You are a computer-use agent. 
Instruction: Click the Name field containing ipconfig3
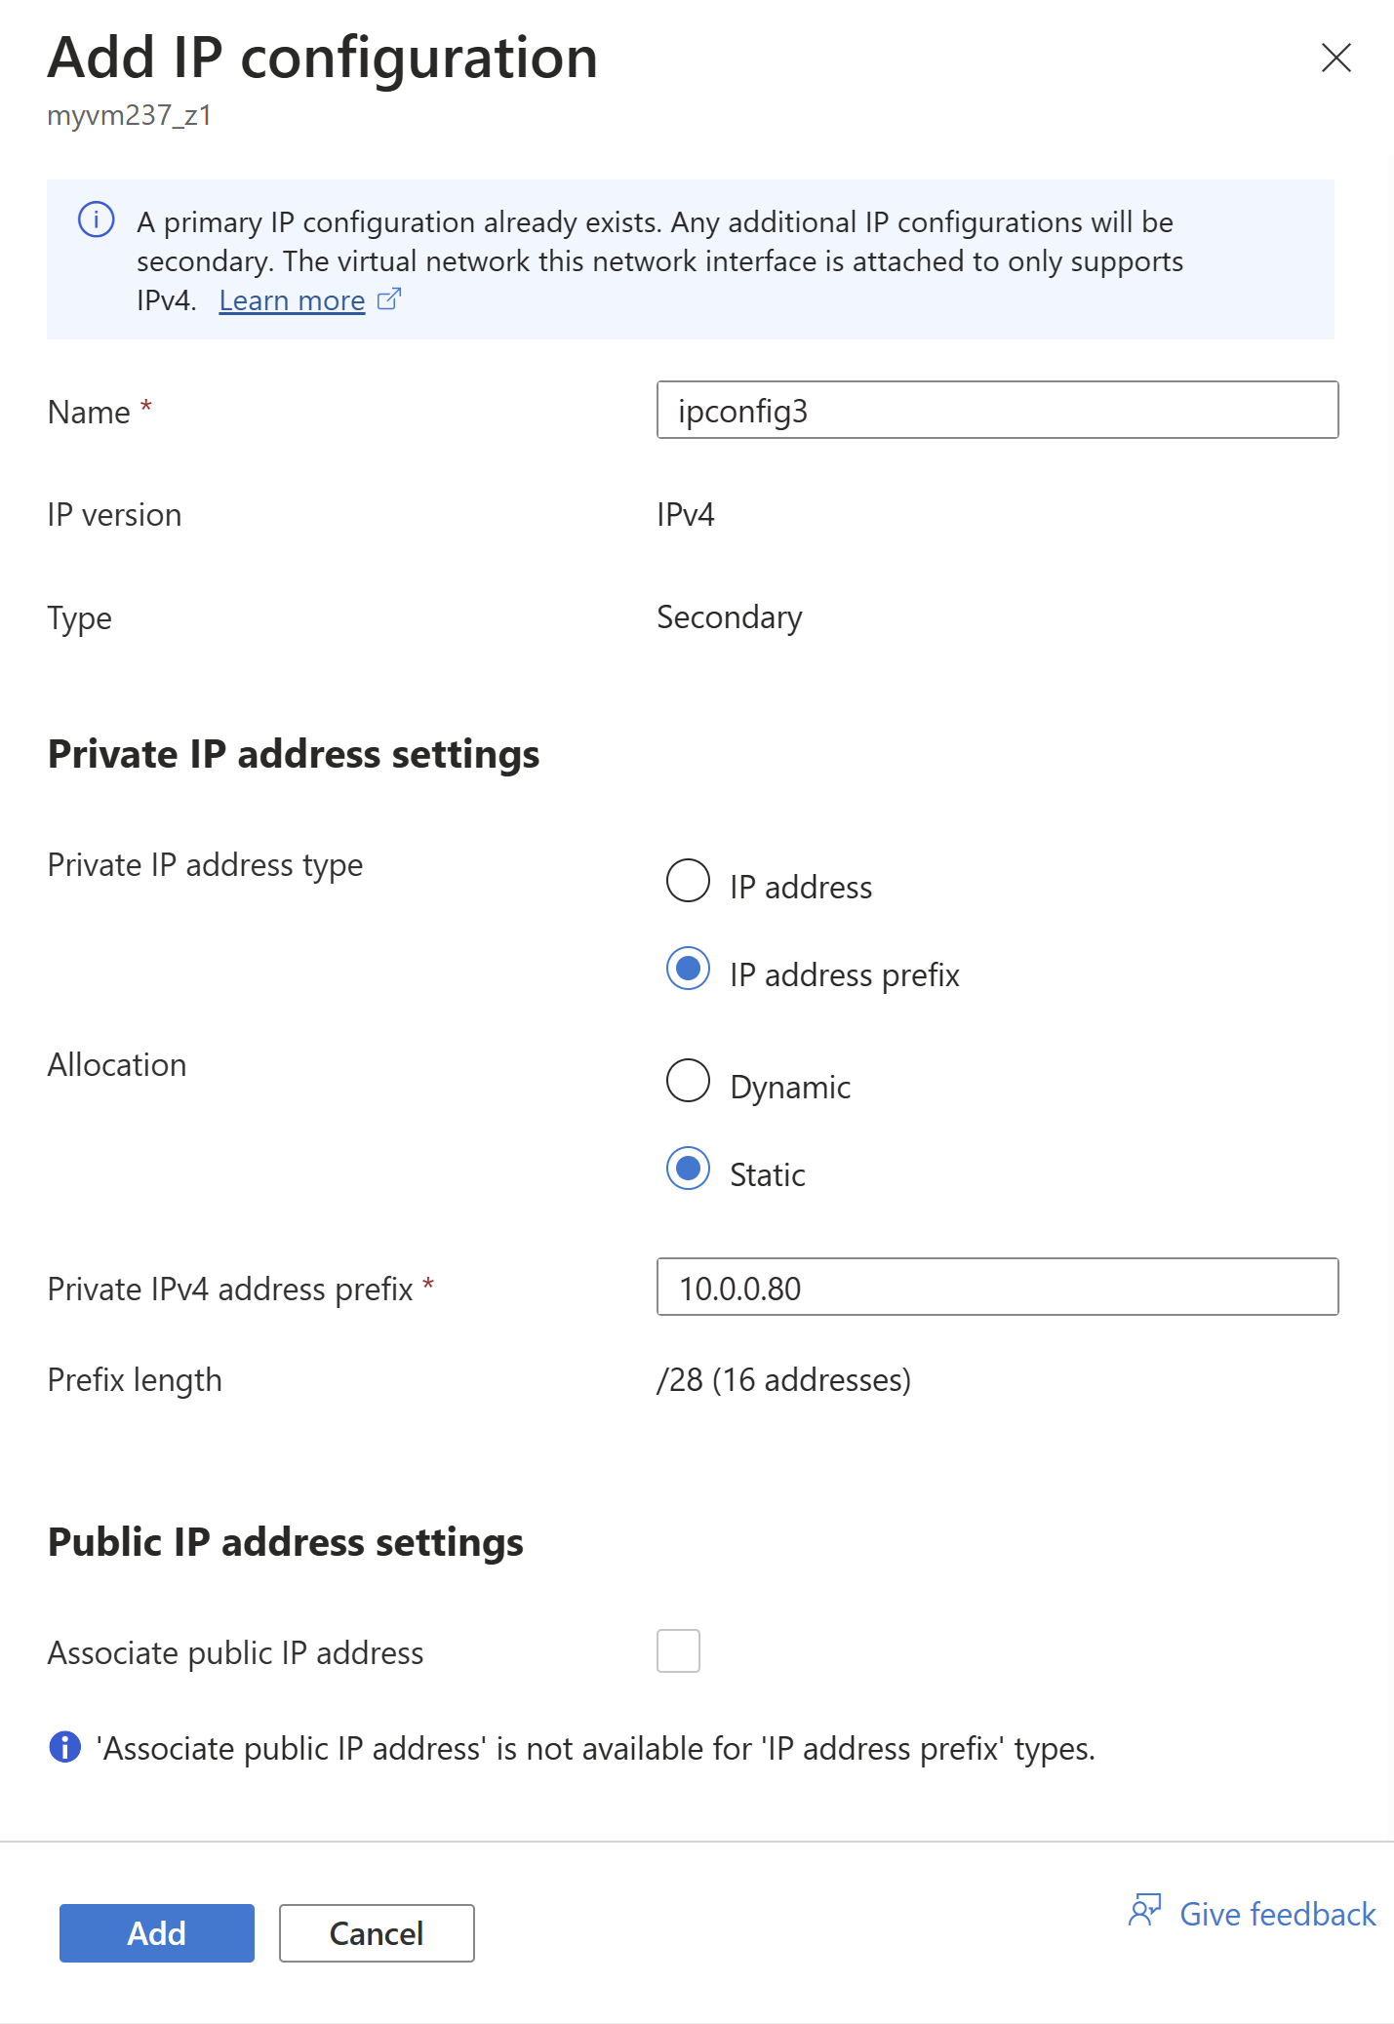pyautogui.click(x=997, y=411)
